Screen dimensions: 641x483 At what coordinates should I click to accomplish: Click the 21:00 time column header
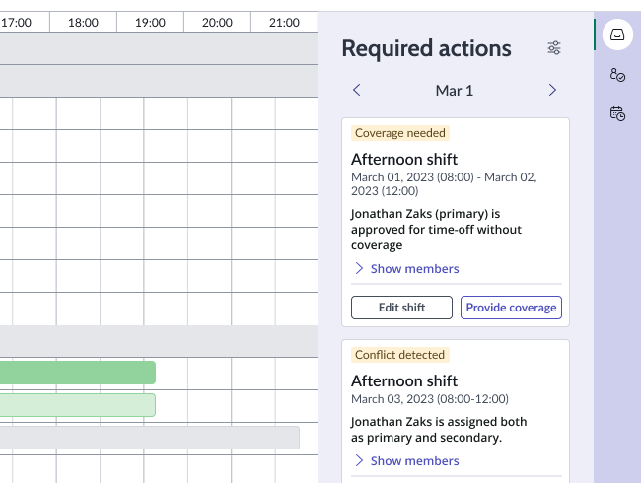285,22
